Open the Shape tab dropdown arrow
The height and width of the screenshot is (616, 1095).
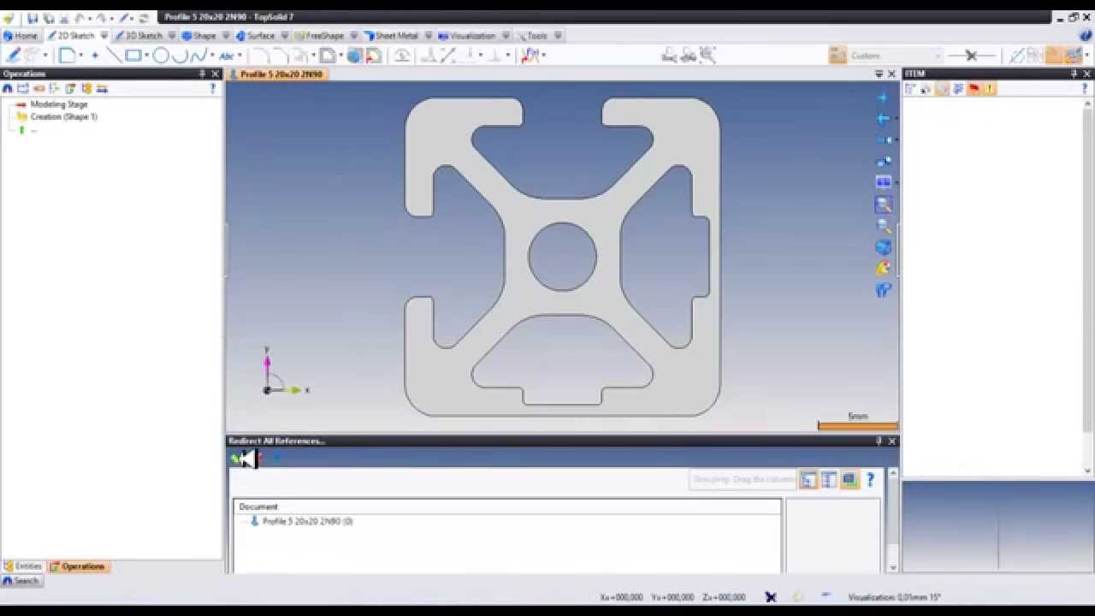[226, 36]
